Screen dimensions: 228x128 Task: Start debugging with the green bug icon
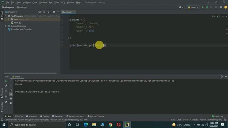pos(207,7)
